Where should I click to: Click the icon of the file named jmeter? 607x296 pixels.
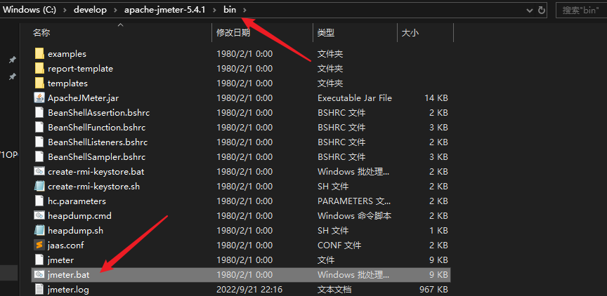click(39, 260)
